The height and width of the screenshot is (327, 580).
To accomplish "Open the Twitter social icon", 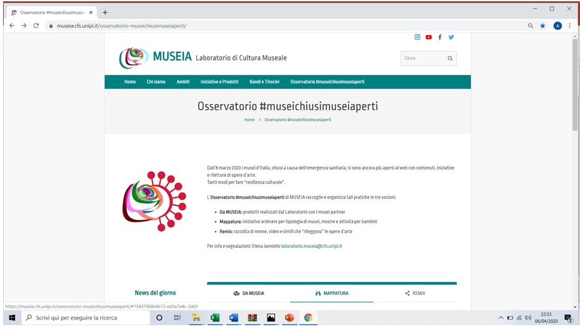I will coord(451,37).
